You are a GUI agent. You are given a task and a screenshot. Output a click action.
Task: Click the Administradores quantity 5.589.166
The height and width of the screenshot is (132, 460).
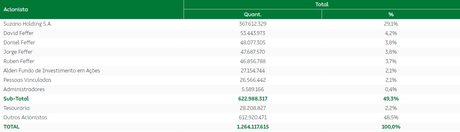click(253, 89)
